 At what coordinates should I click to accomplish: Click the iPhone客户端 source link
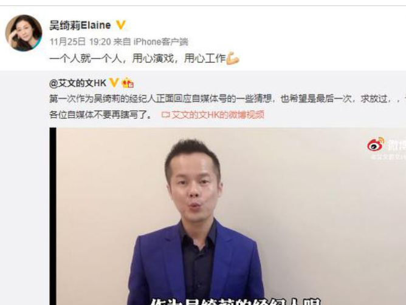[161, 42]
